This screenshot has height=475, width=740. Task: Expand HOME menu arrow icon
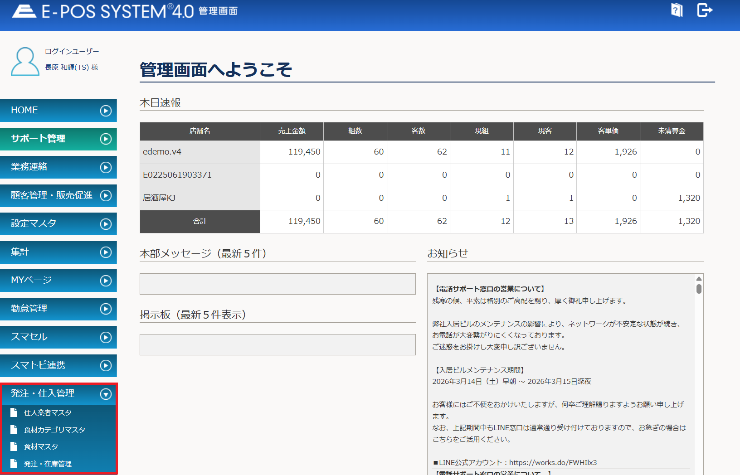[106, 111]
